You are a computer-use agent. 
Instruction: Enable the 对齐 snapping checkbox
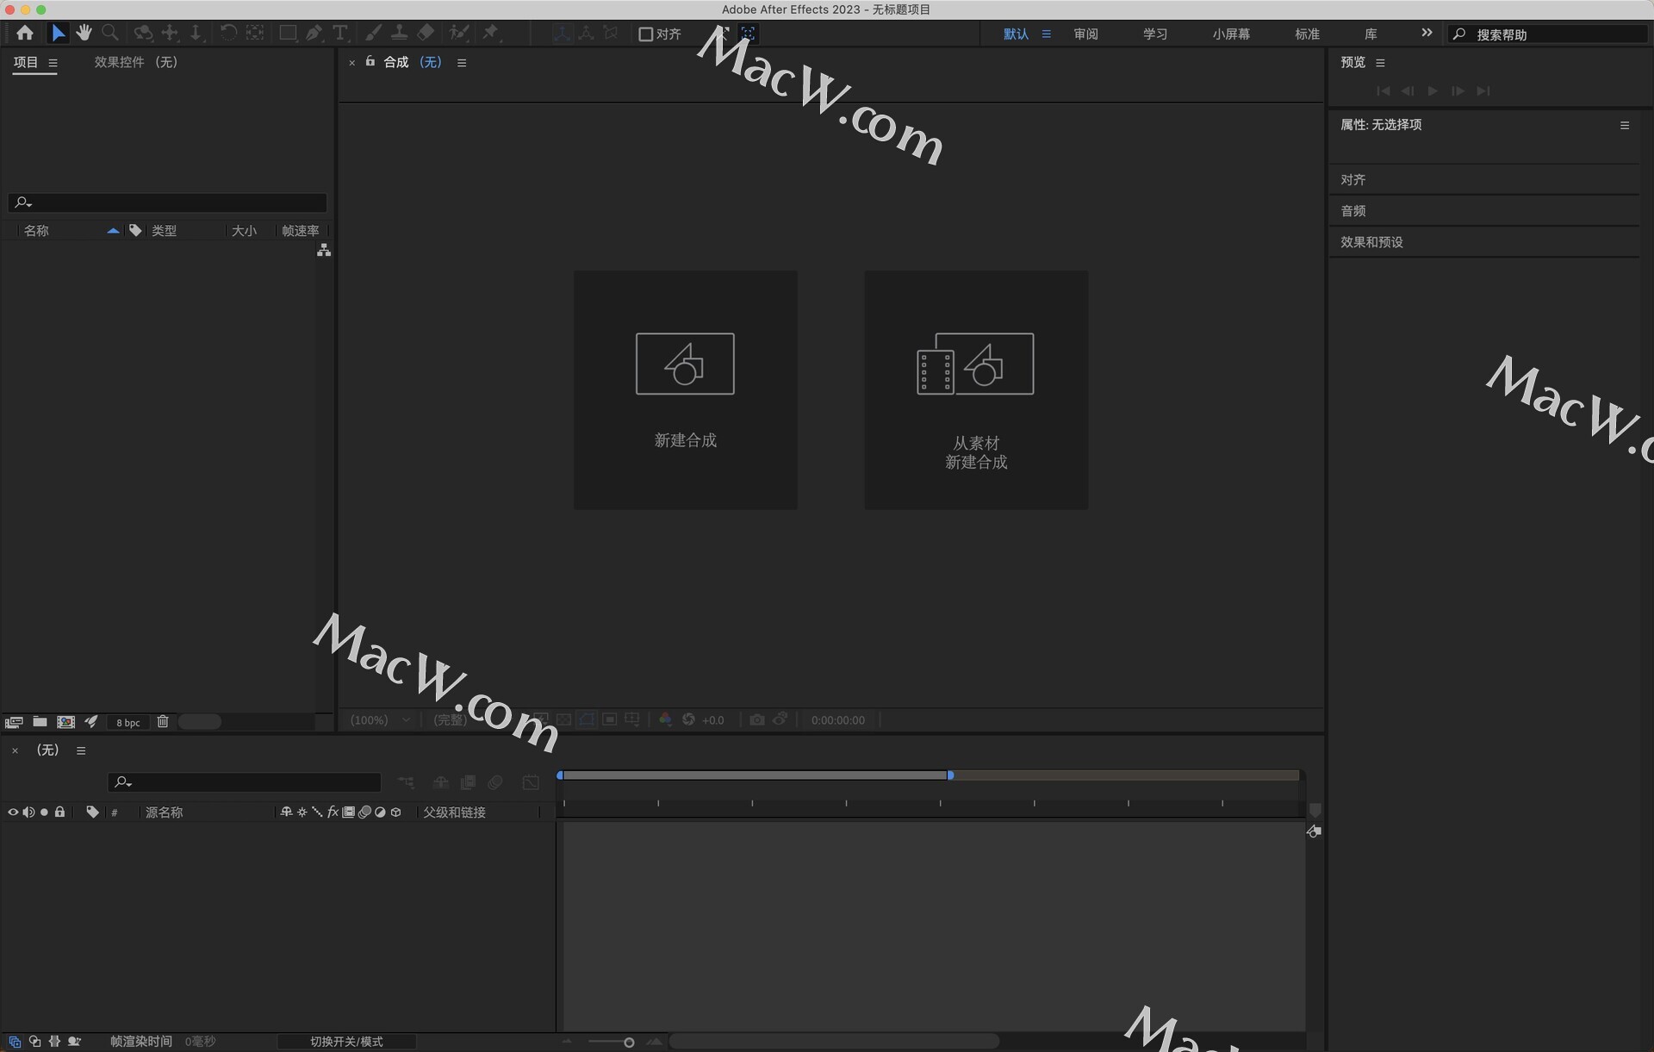tap(645, 34)
